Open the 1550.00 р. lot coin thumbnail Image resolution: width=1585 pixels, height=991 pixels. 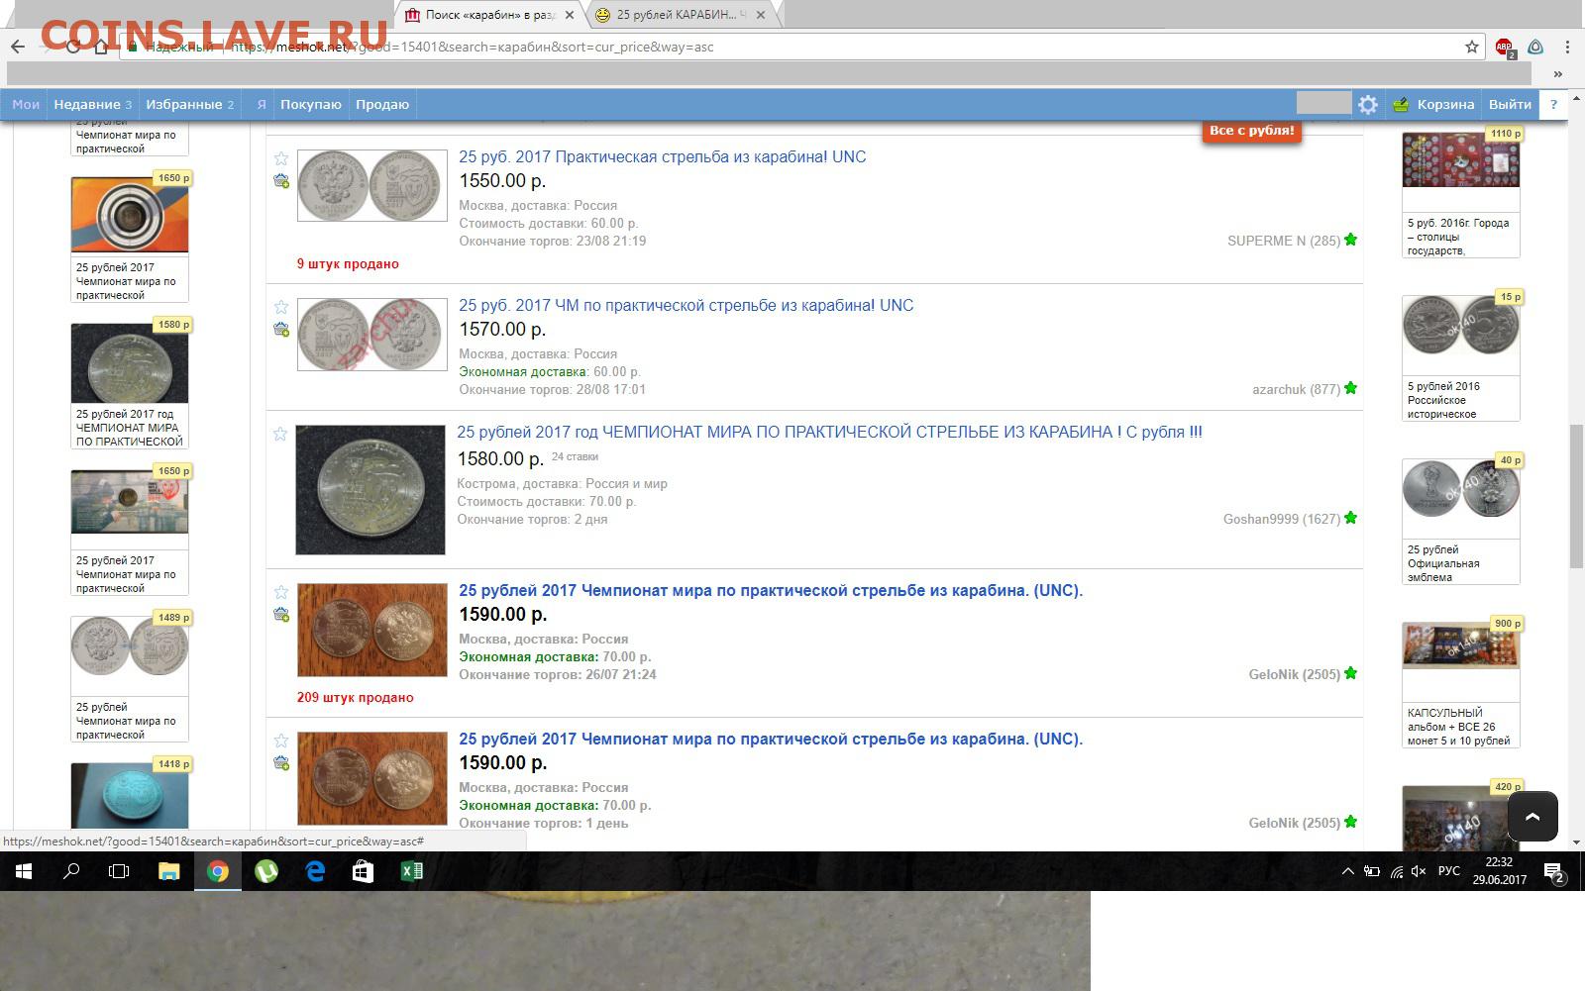(x=372, y=185)
